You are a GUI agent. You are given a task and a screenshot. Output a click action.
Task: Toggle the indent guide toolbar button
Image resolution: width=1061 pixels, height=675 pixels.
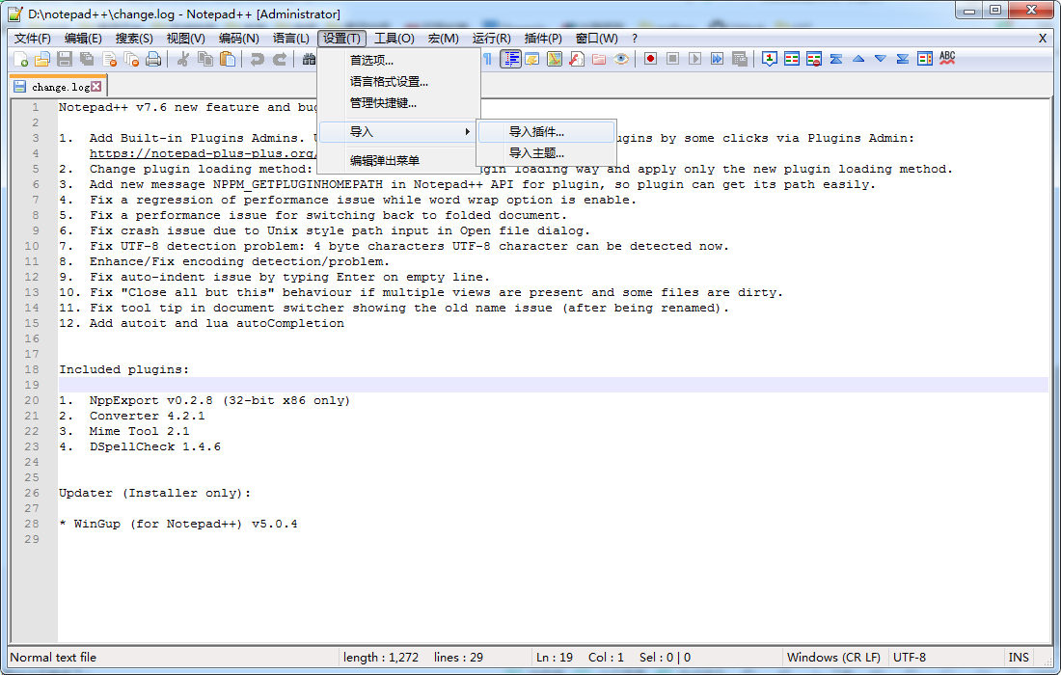click(511, 60)
